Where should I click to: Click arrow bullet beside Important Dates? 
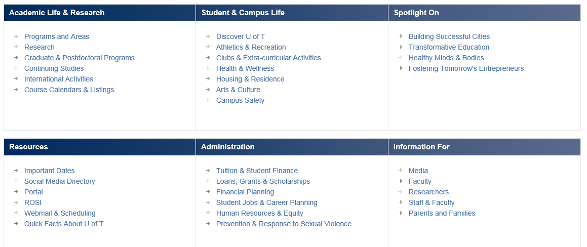coord(16,171)
